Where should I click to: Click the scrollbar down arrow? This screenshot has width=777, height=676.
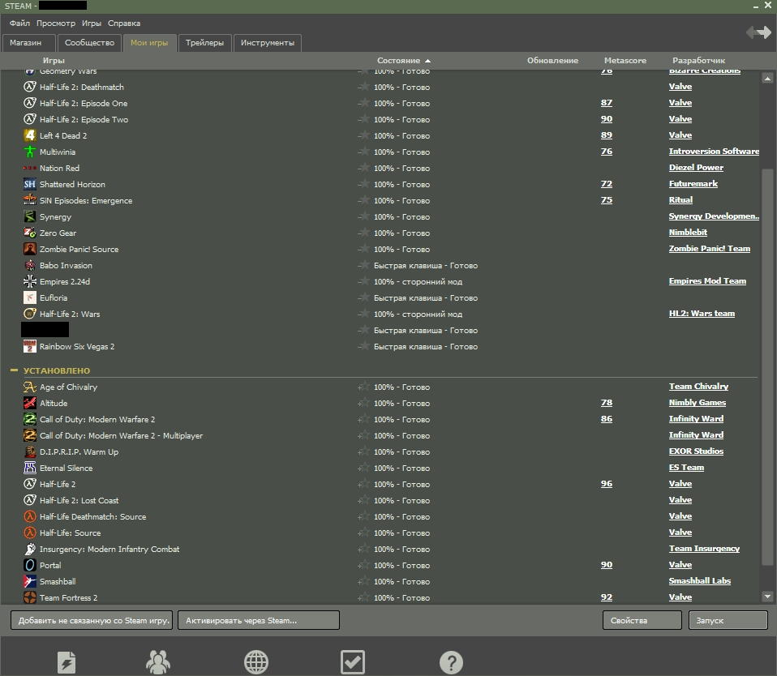click(767, 597)
